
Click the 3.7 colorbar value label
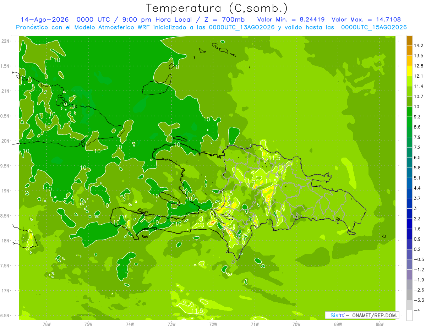(x=418, y=198)
